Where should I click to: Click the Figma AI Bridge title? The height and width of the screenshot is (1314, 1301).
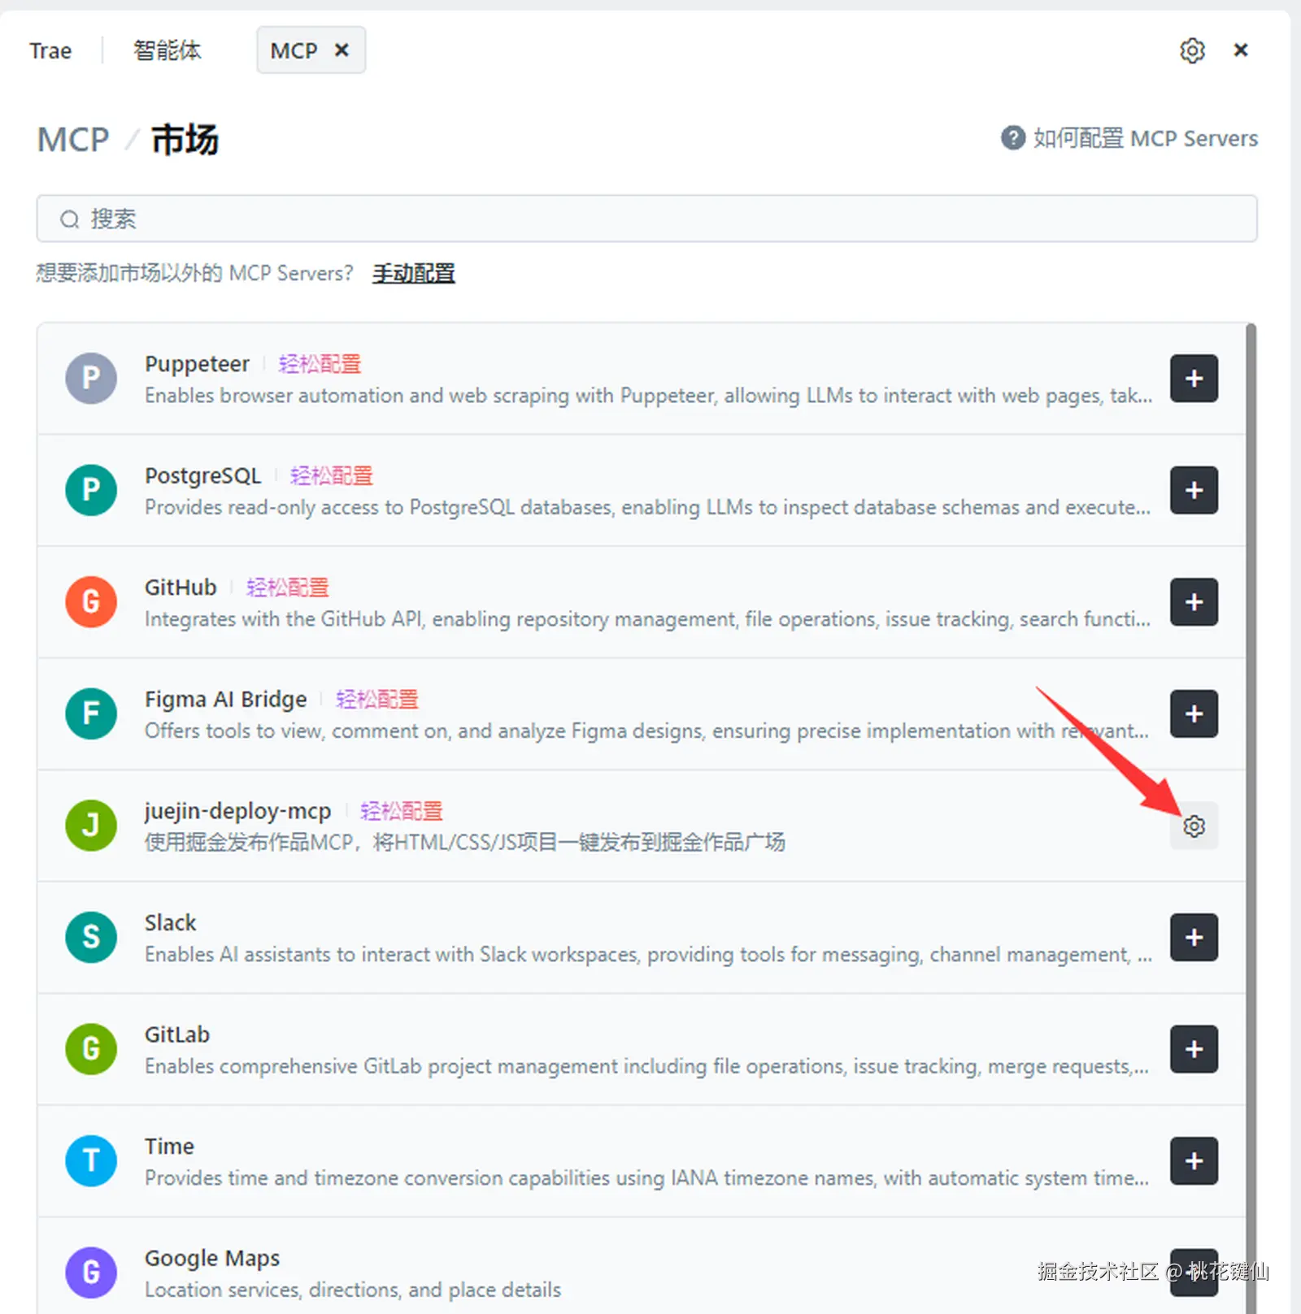[x=225, y=699]
